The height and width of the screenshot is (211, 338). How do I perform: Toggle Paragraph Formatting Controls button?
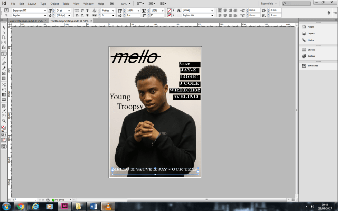tap(3, 15)
